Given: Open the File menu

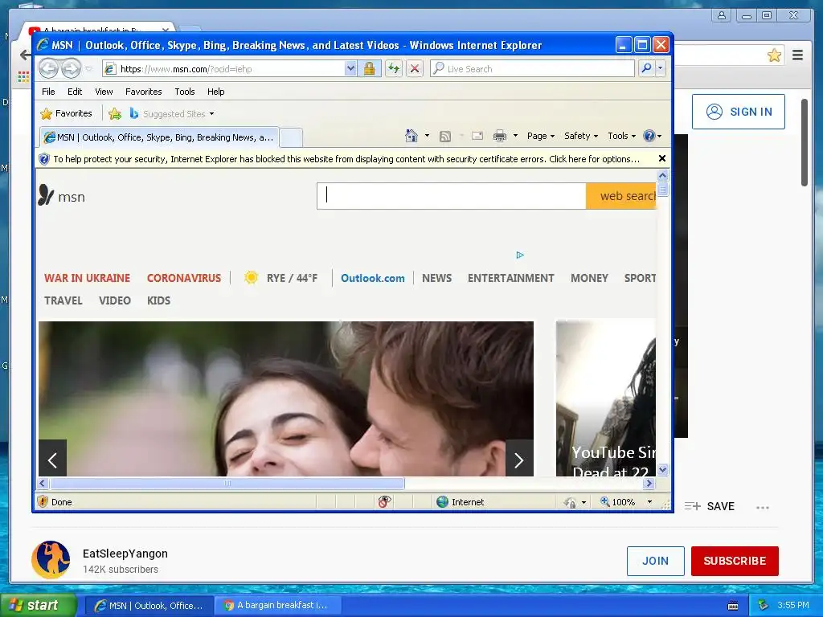Looking at the screenshot, I should [x=48, y=92].
